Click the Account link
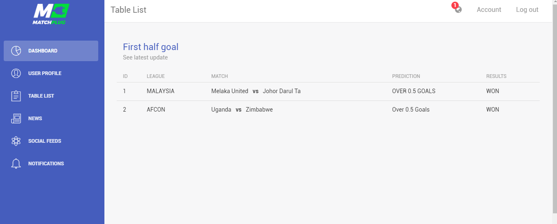The height and width of the screenshot is (224, 557). point(489,10)
